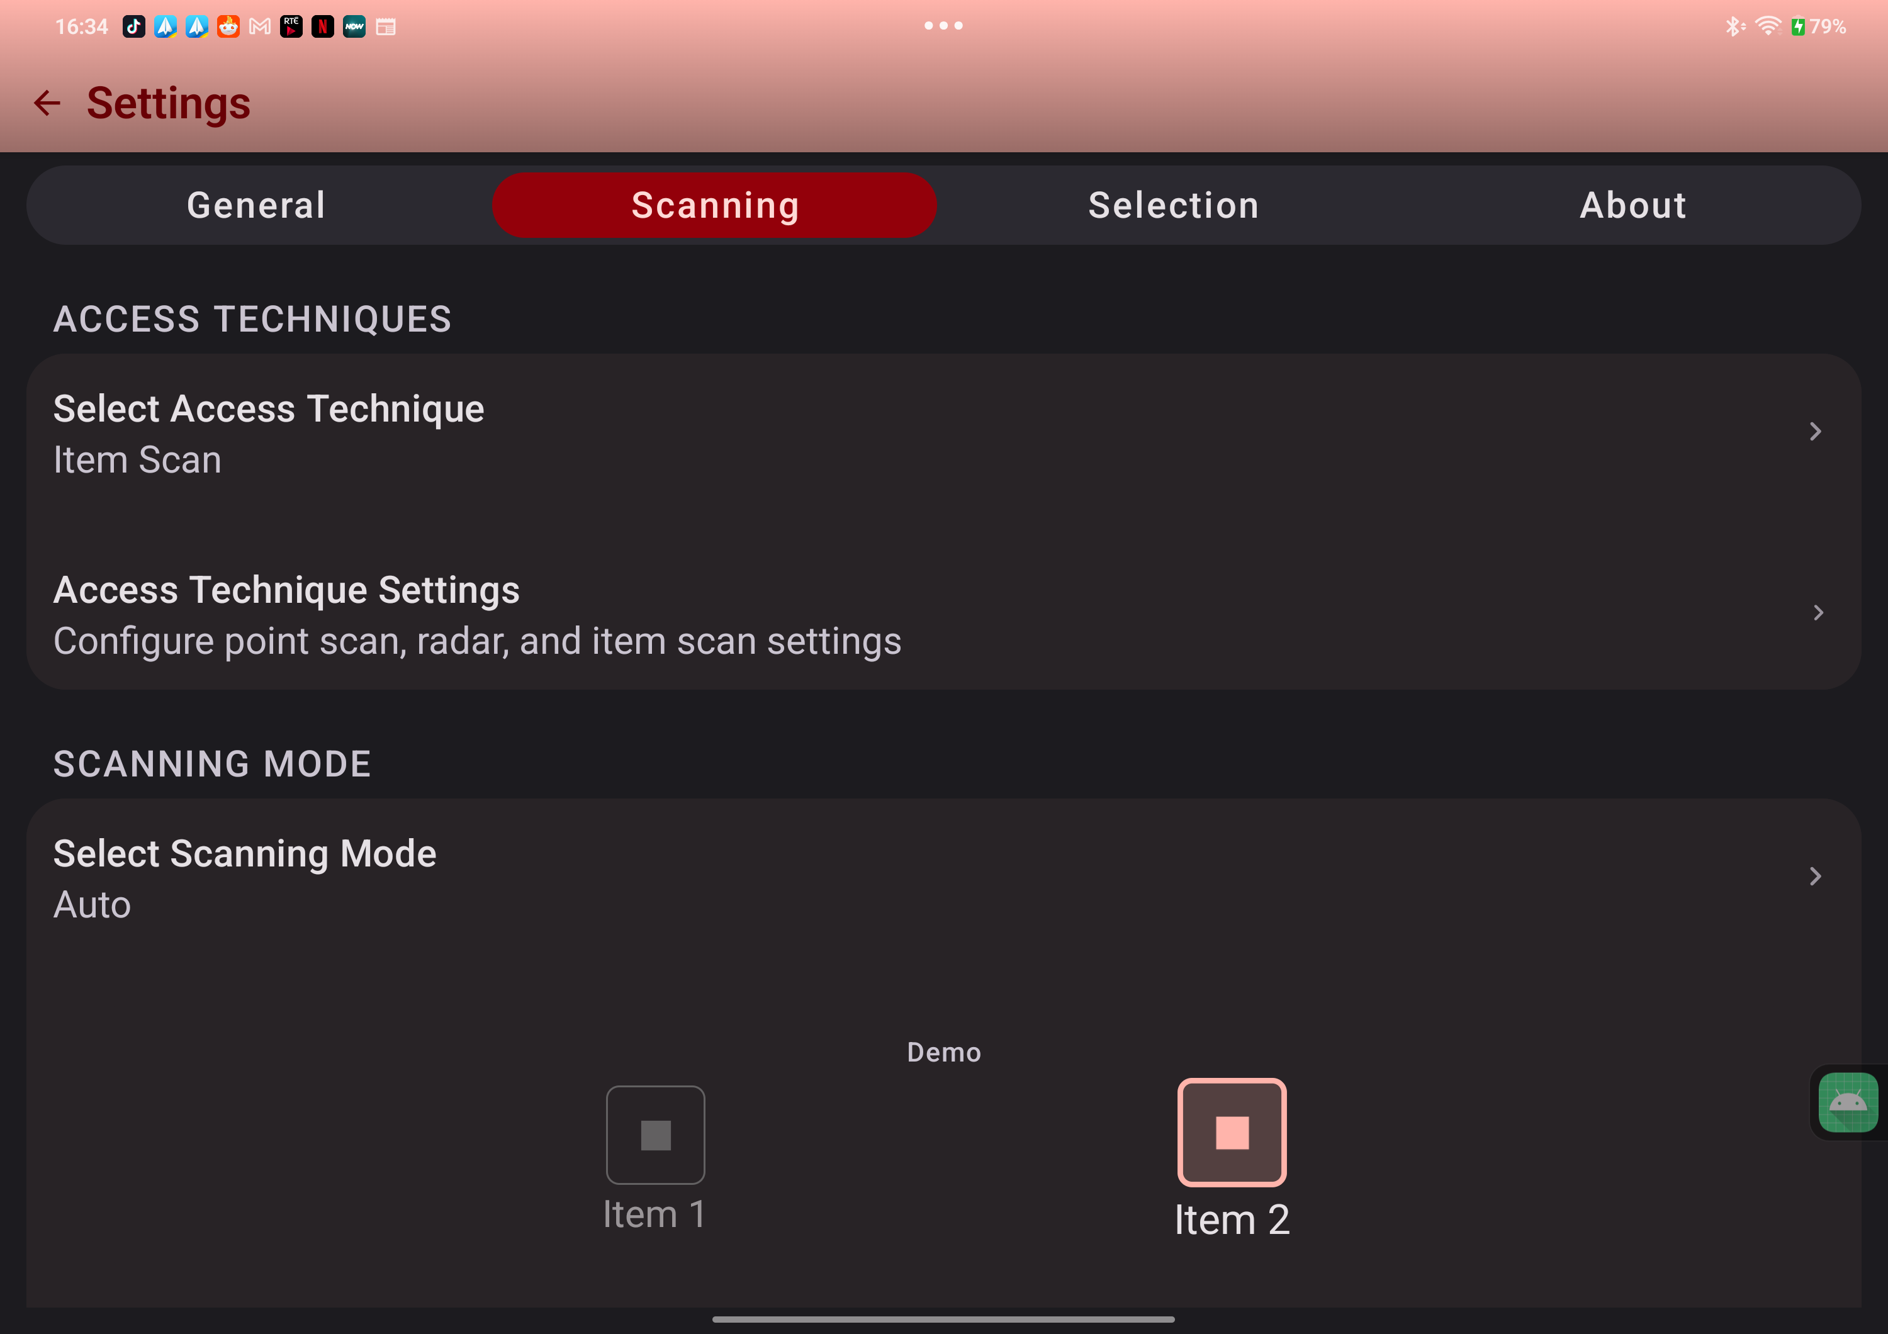Viewport: 1888px width, 1334px height.
Task: Open Select Access Technique row
Action: (943, 434)
